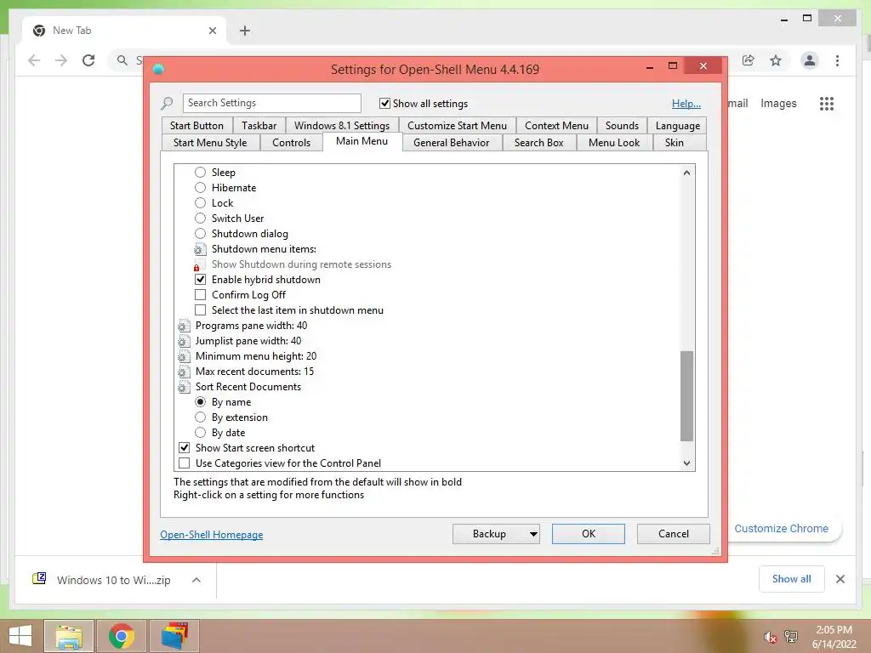Click the muted volume tray icon
This screenshot has height=653, width=871.
[x=769, y=637]
